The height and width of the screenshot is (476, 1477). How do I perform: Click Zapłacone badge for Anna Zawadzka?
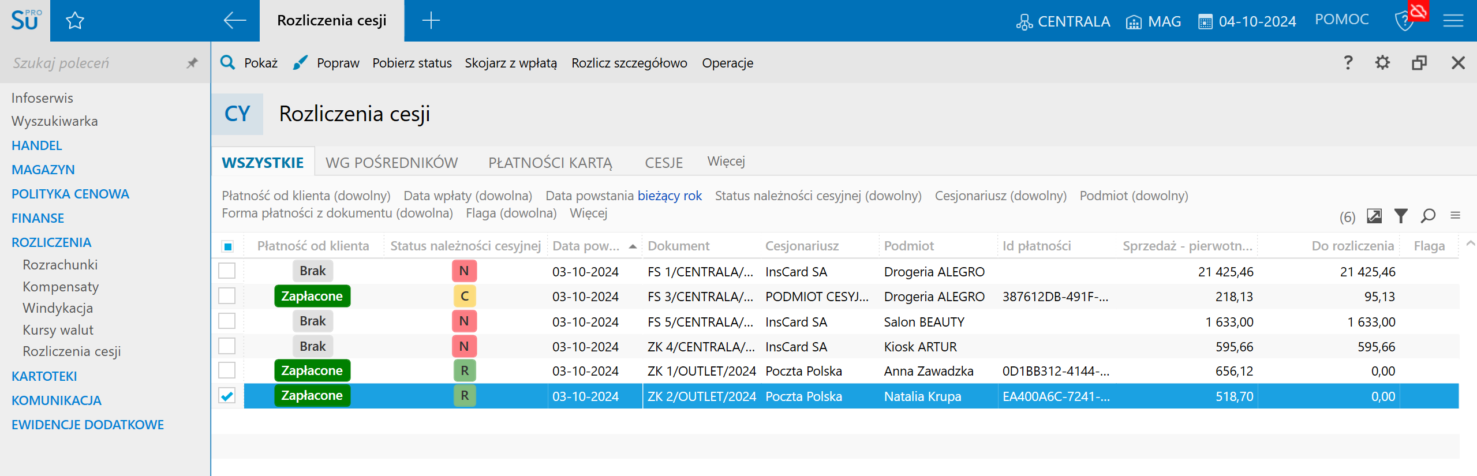(312, 370)
